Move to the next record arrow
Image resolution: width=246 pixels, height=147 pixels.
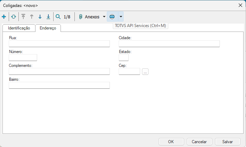(x=40, y=17)
